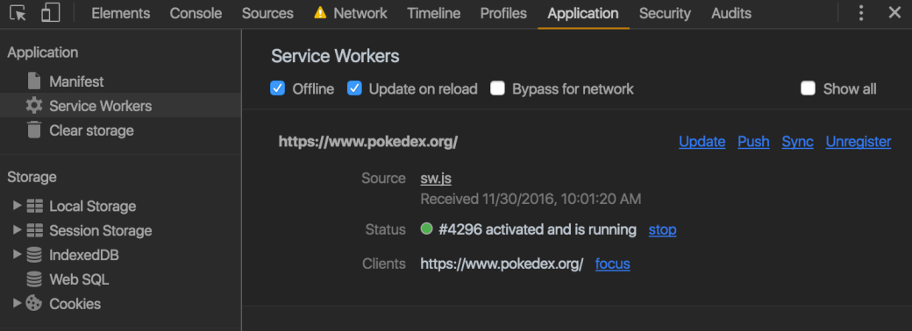Switch to the Timeline tab
This screenshot has width=912, height=331.
coord(433,13)
